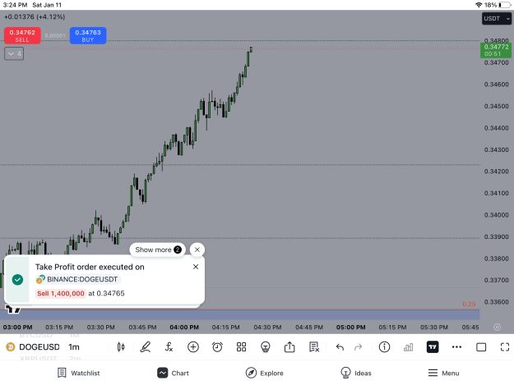This screenshot has height=385, width=514.
Task: Share the chart via share icon
Action: (x=289, y=347)
